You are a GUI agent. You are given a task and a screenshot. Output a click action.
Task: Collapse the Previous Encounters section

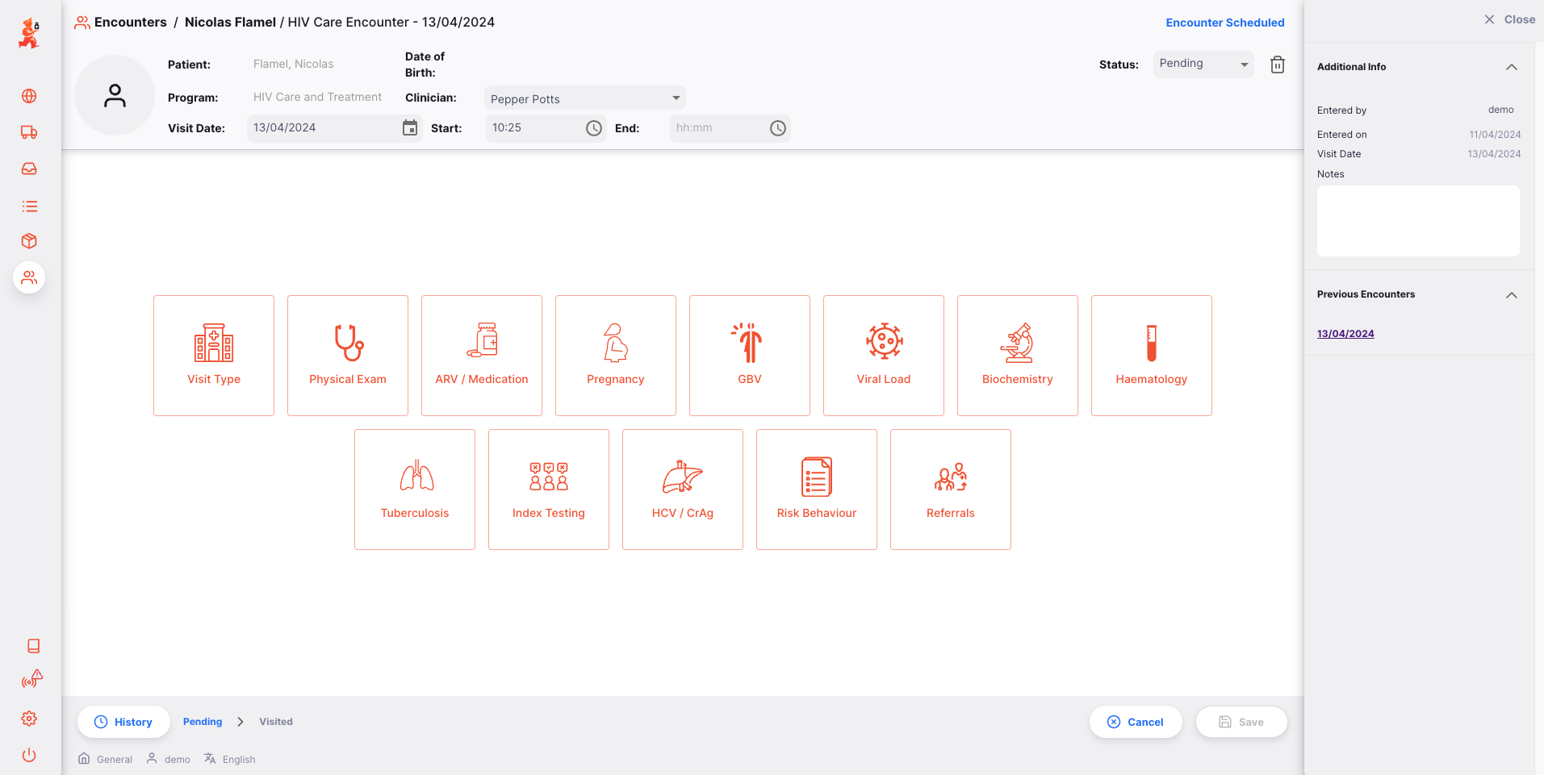coord(1511,295)
